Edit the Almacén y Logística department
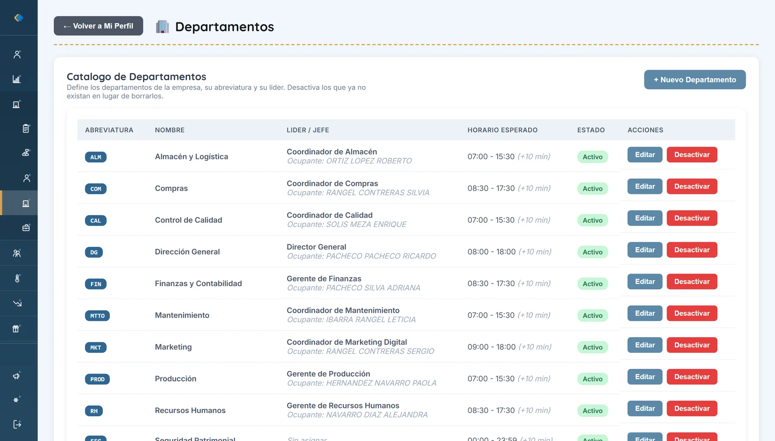This screenshot has height=441, width=775. point(645,155)
